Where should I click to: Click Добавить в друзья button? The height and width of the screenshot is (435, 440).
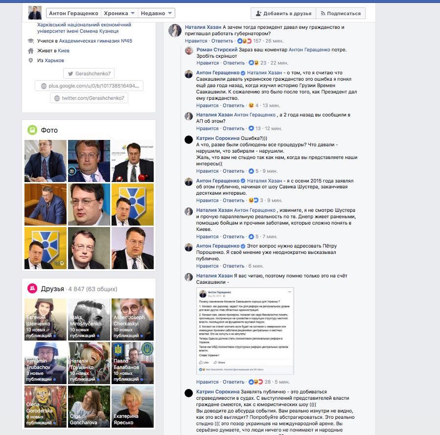point(283,14)
